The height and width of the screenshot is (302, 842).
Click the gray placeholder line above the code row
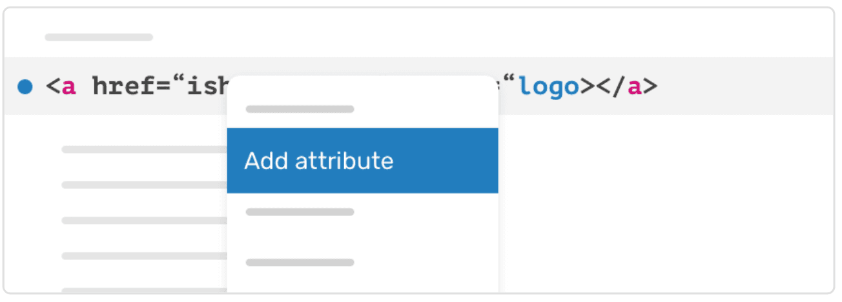(99, 37)
